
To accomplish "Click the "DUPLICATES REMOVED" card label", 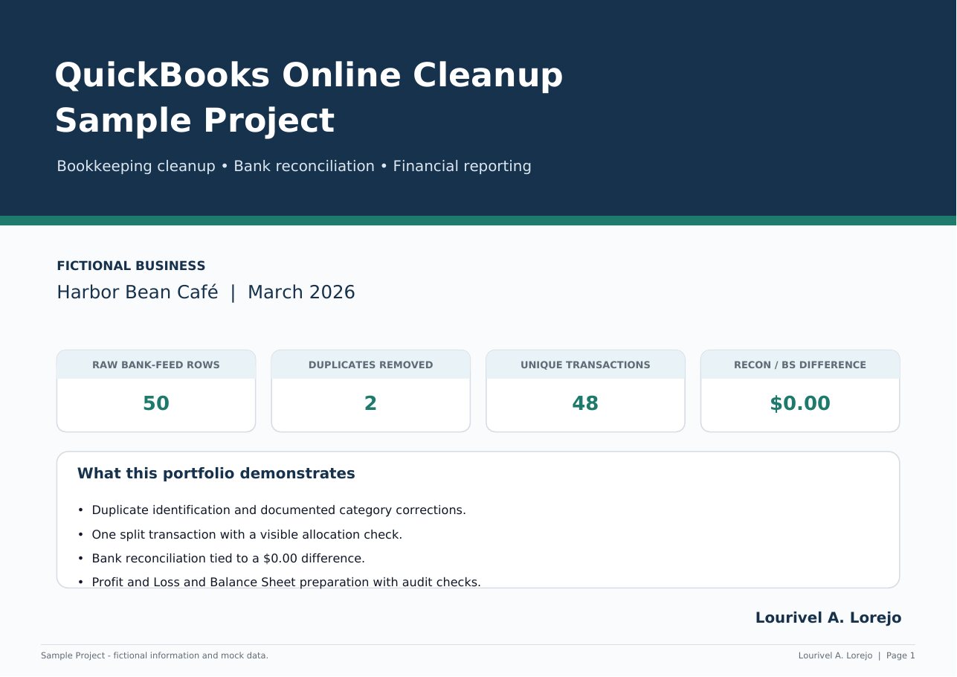I will pos(370,365).
